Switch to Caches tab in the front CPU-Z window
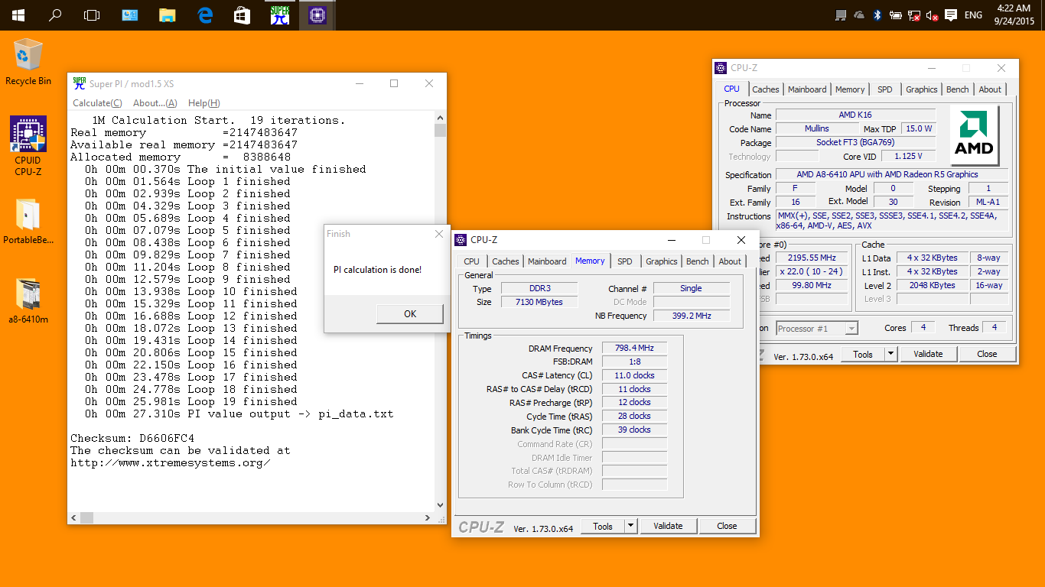This screenshot has height=587, width=1045. tap(505, 261)
